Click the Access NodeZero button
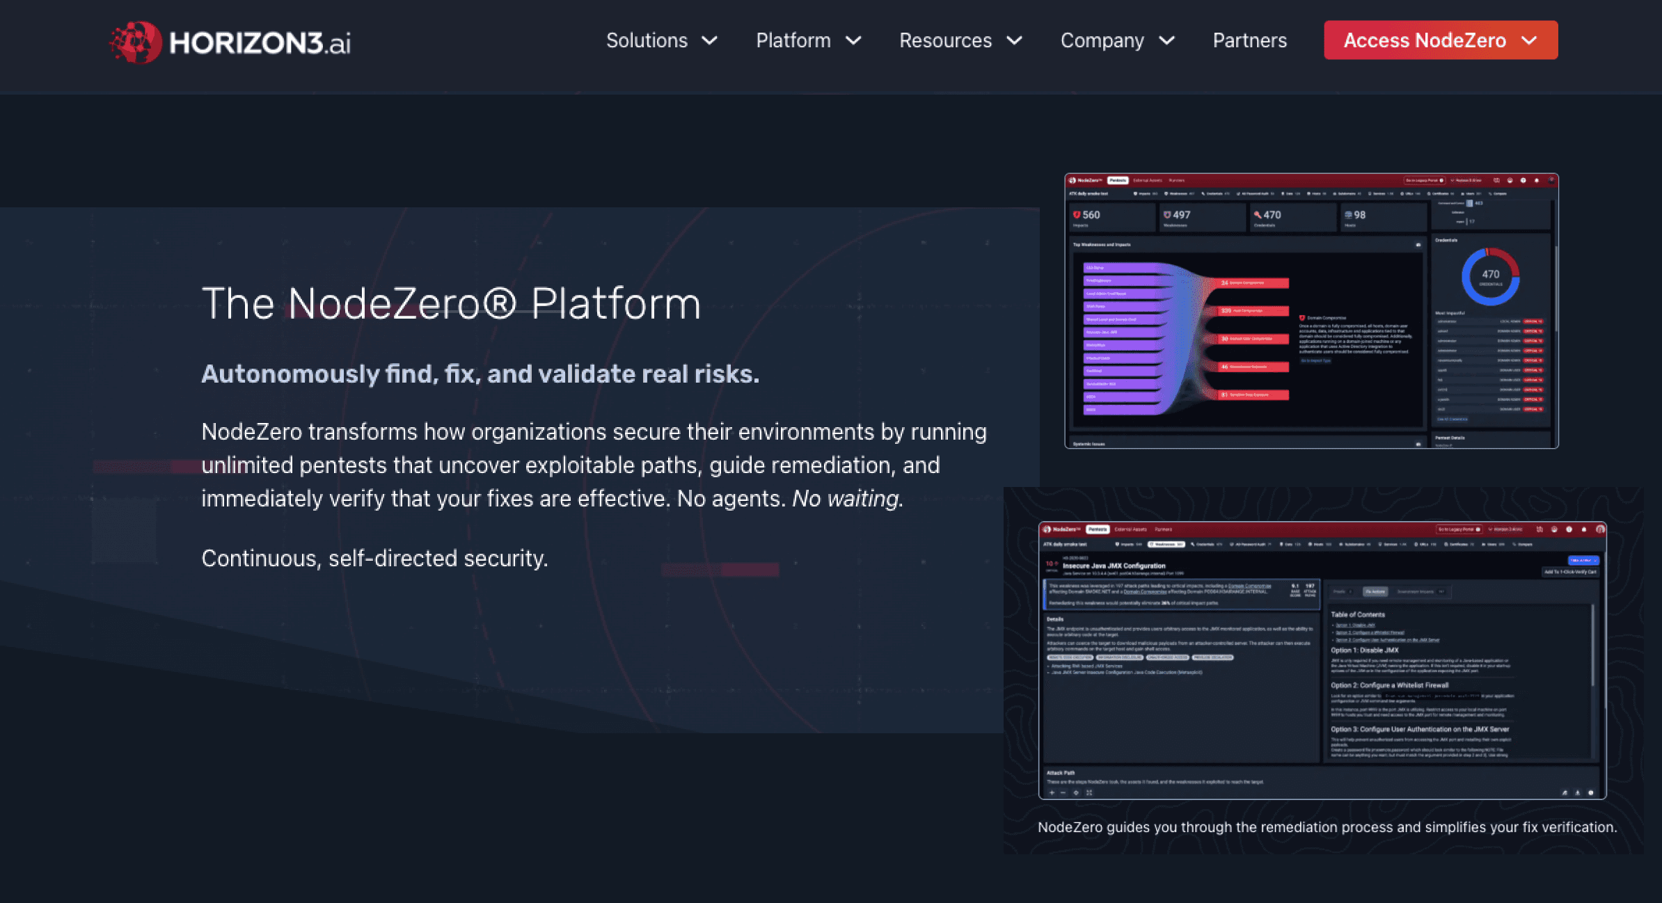The height and width of the screenshot is (903, 1662). (1440, 40)
